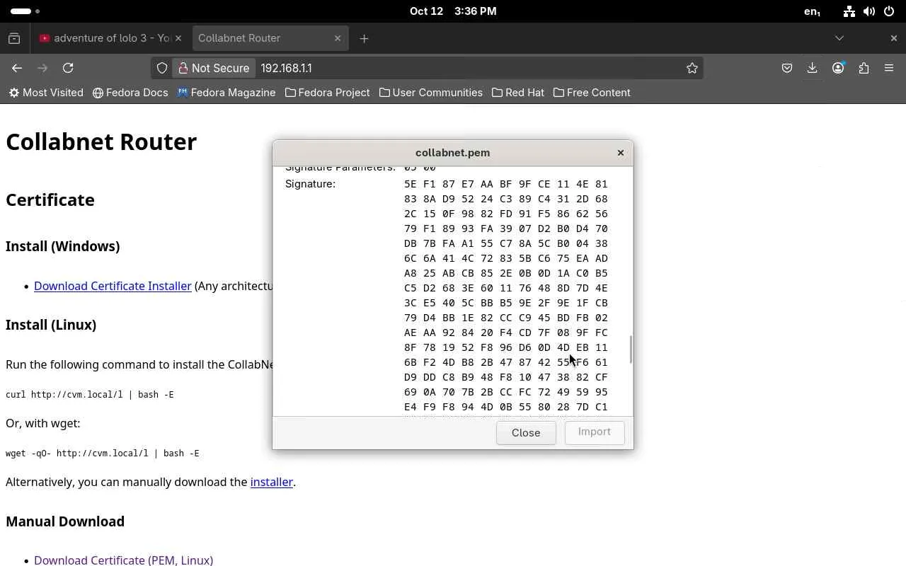Go back with the browser back arrow

[17, 68]
